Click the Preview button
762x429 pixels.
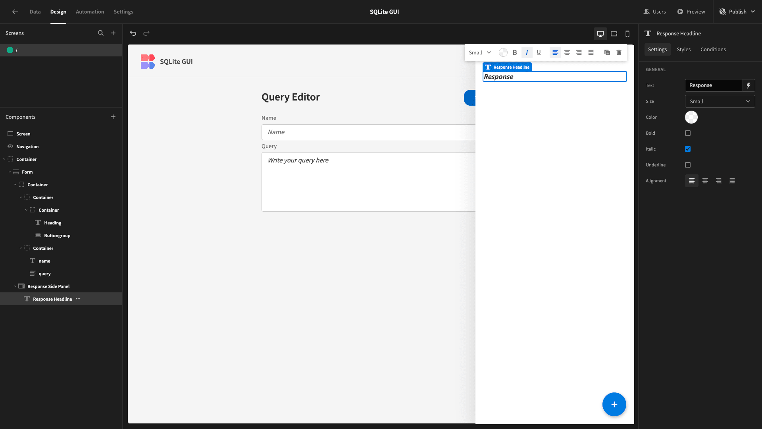click(x=691, y=12)
